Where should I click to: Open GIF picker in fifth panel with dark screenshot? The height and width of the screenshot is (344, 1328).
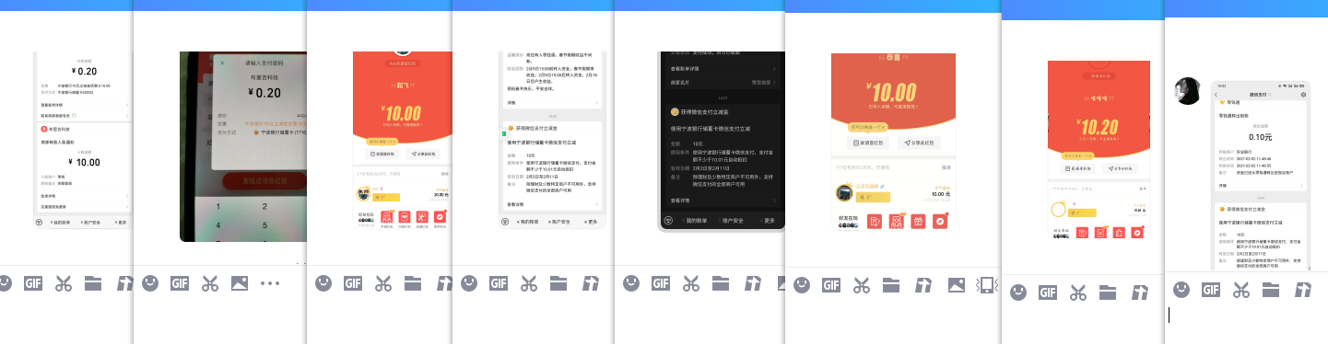[661, 283]
